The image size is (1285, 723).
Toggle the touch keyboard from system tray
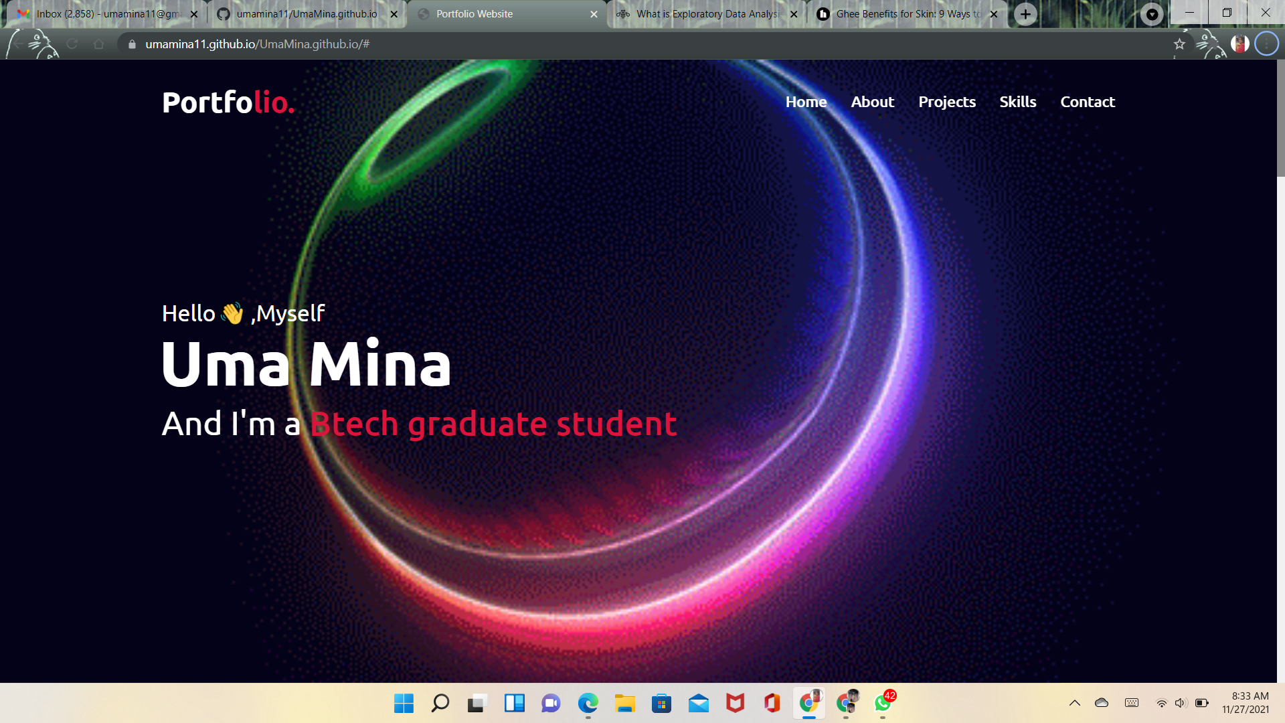1132,703
